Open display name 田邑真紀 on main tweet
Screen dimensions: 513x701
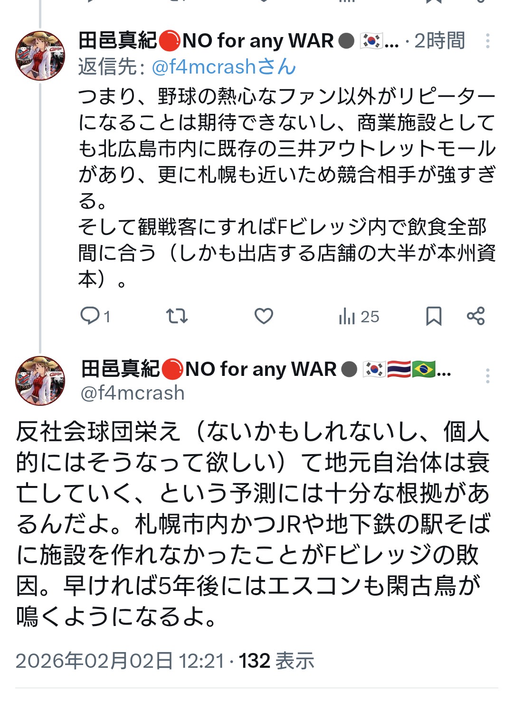(x=120, y=369)
